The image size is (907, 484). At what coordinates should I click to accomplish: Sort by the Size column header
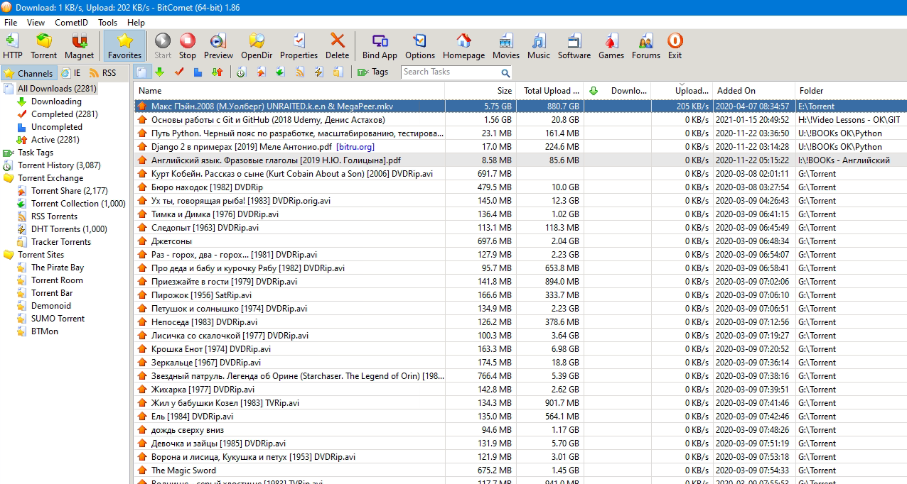(x=481, y=91)
